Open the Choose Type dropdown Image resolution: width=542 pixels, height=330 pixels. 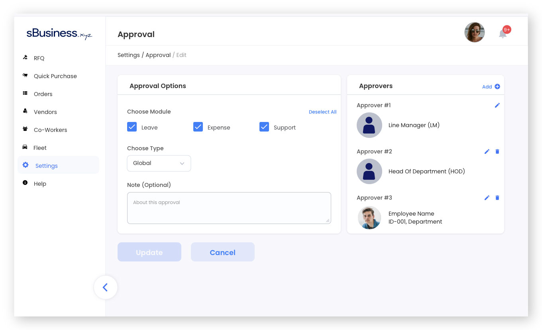(159, 163)
